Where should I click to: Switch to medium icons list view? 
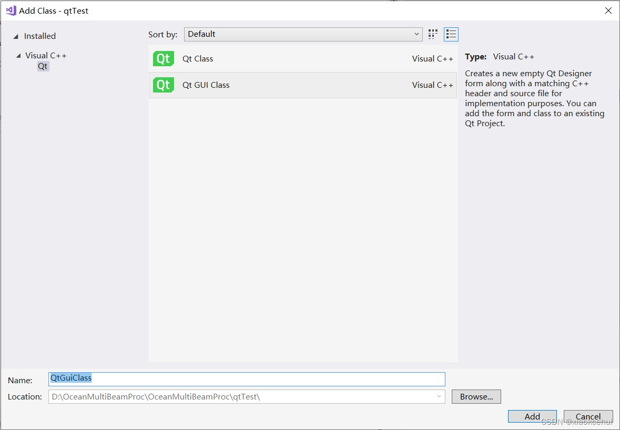coord(451,34)
